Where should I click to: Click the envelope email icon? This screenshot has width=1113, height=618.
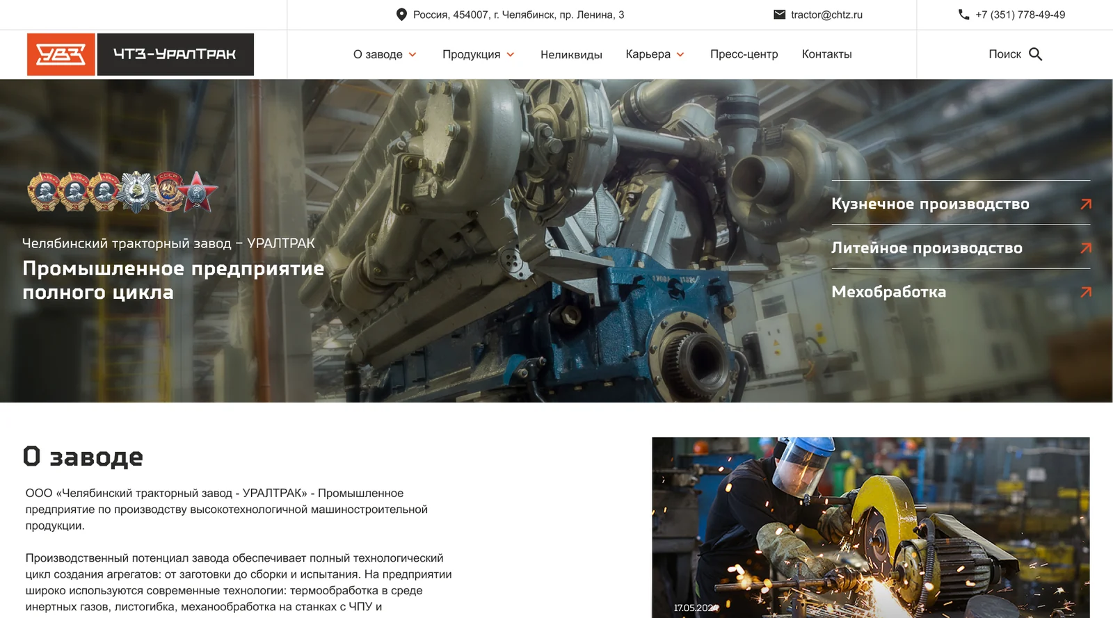click(780, 15)
